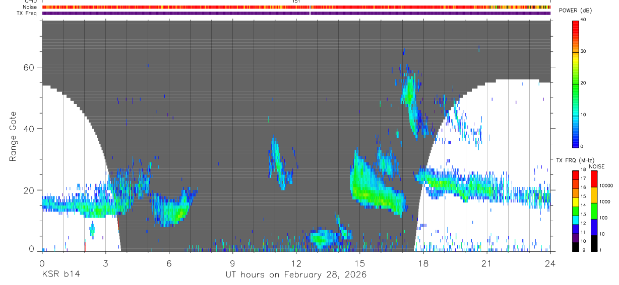619x285 pixels.
Task: Click the "Noise" row label at top left
Action: [30, 7]
